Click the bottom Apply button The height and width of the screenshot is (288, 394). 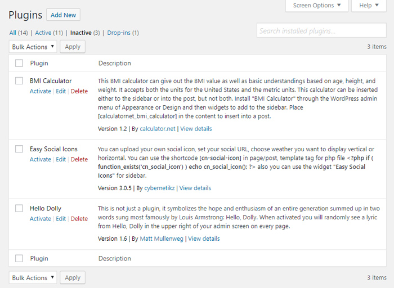click(73, 278)
